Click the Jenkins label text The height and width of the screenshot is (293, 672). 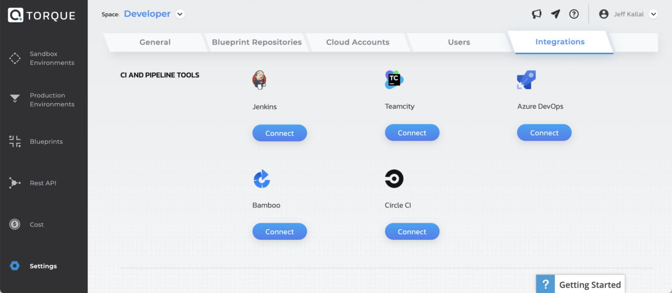pos(265,107)
